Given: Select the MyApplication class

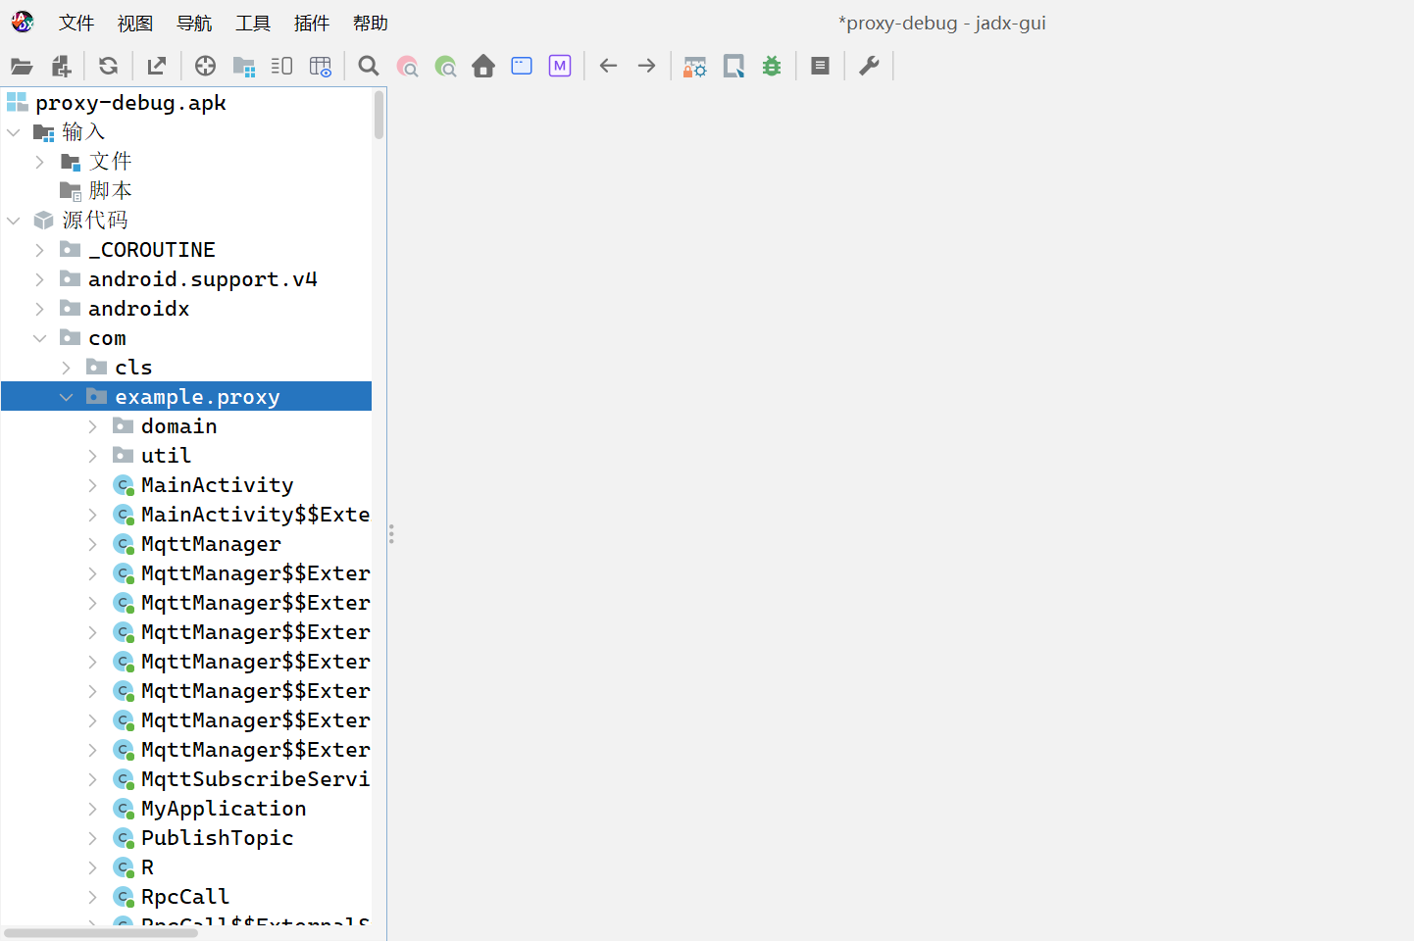Looking at the screenshot, I should pos(224,809).
